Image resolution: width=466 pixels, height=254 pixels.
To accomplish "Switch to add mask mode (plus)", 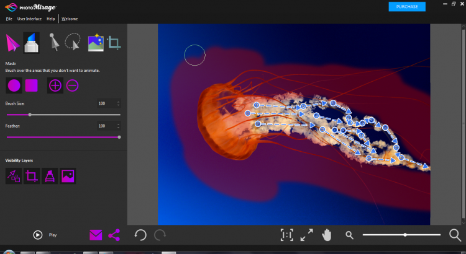I will (55, 85).
